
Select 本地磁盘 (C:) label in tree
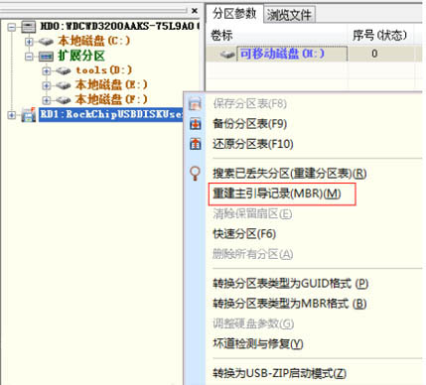93,41
